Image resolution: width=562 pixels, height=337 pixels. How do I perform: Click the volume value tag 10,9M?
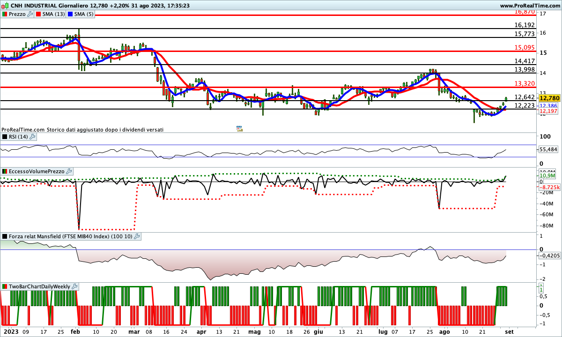click(x=547, y=176)
